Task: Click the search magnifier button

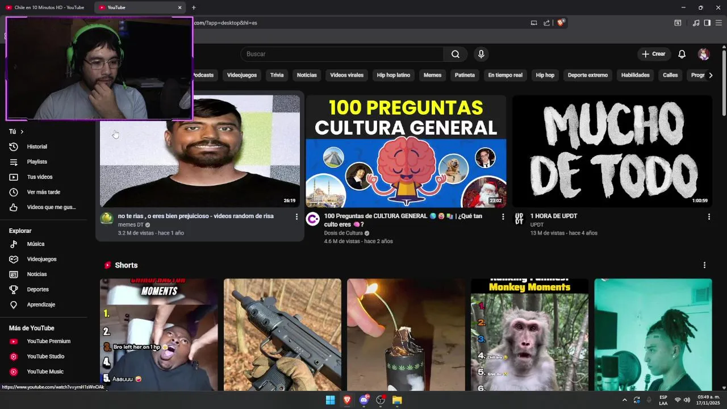Action: click(x=456, y=54)
